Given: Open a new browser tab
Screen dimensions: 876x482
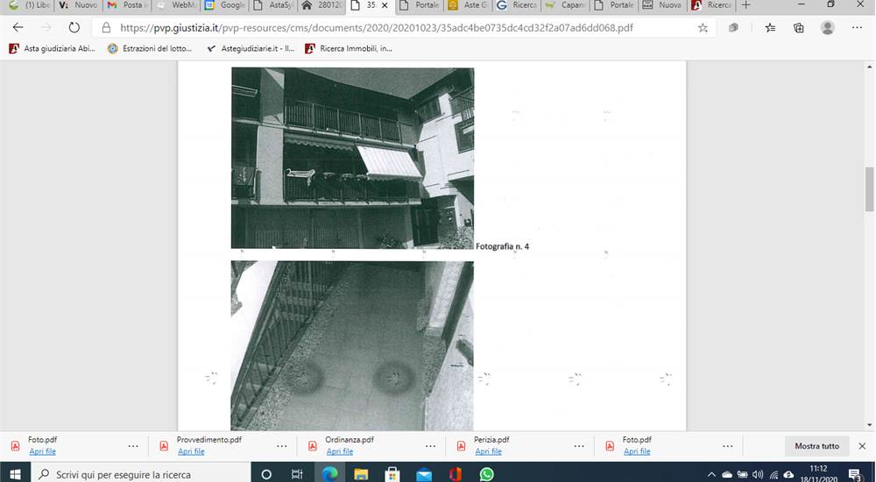Looking at the screenshot, I should pos(745,5).
